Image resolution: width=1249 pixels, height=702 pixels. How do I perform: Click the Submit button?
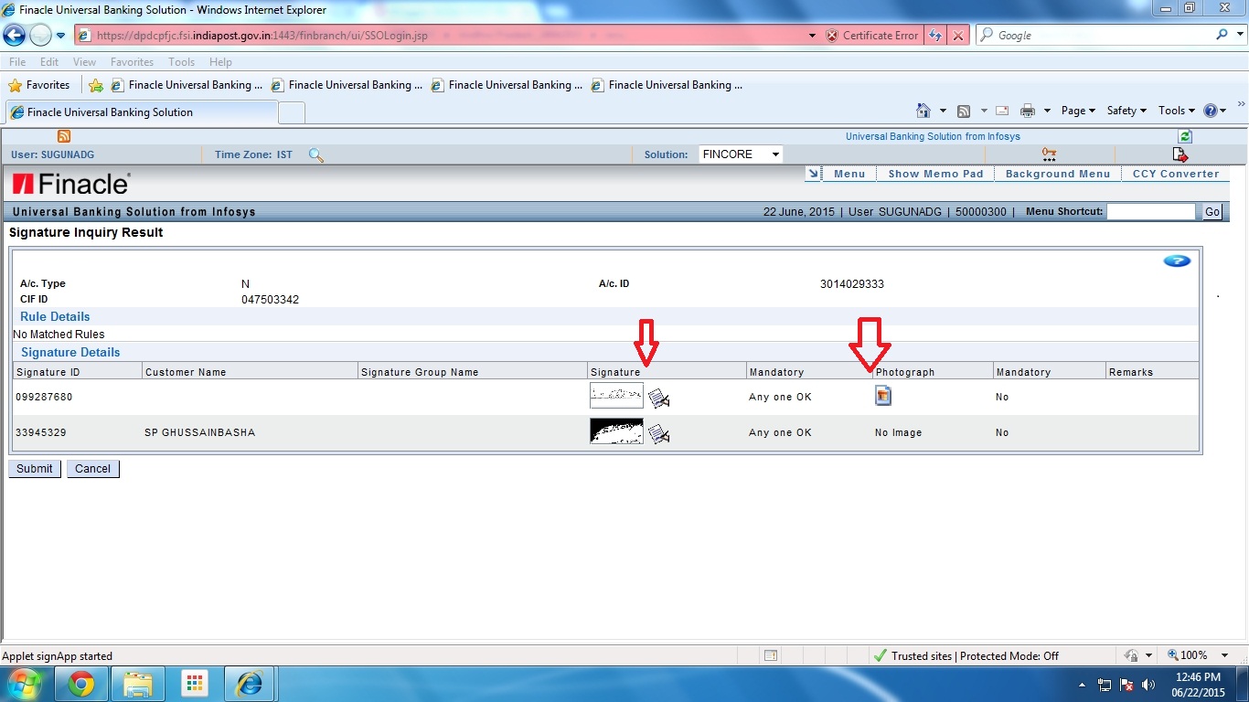tap(35, 469)
